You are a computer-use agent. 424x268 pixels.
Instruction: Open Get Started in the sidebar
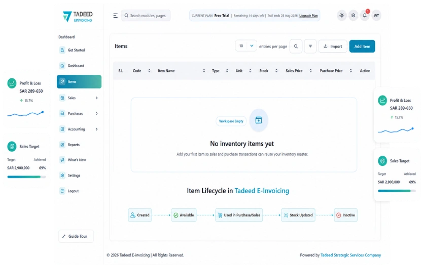tap(79, 50)
